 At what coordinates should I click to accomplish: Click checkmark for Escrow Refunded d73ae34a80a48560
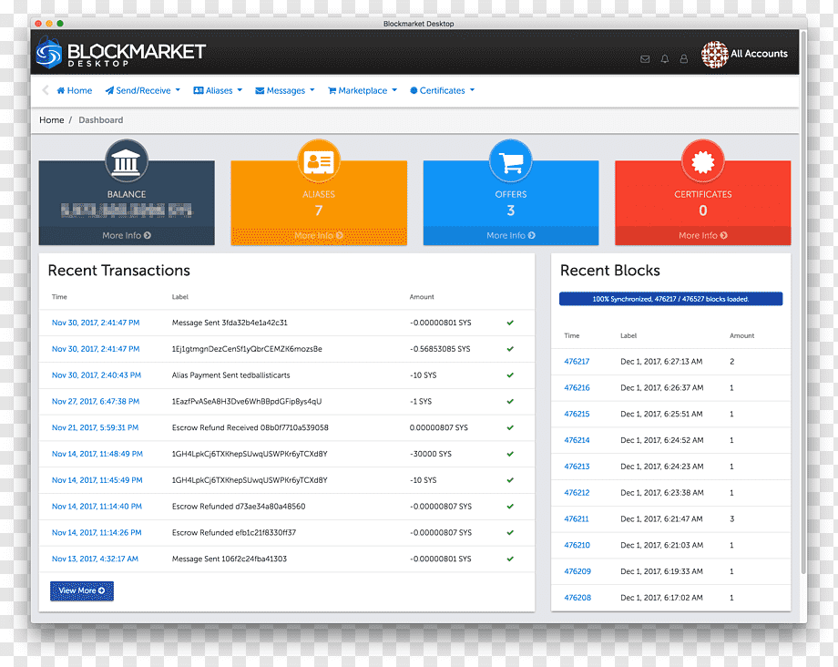tap(510, 506)
